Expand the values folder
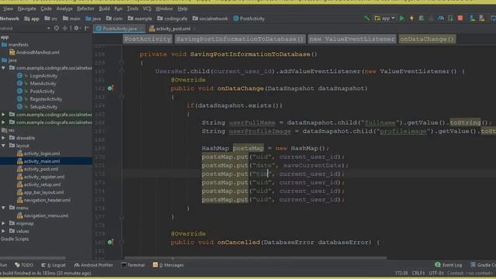496x279 pixels. 3,231
